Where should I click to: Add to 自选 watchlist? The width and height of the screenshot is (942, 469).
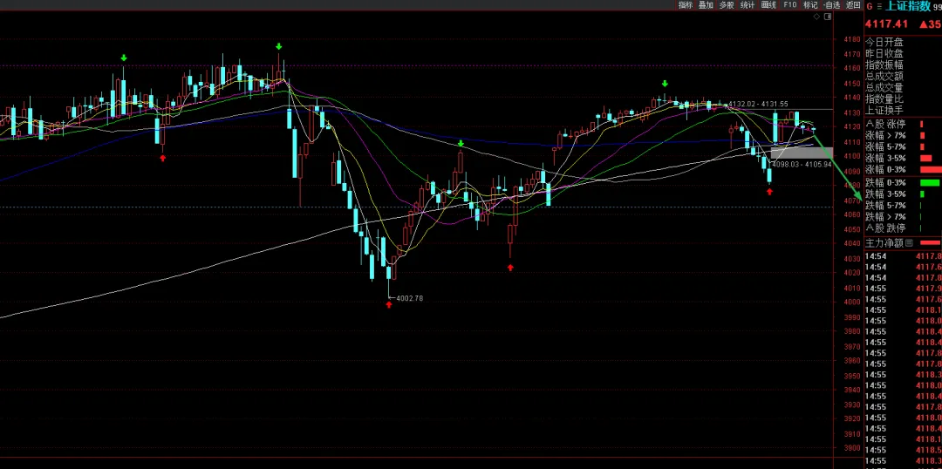click(831, 5)
